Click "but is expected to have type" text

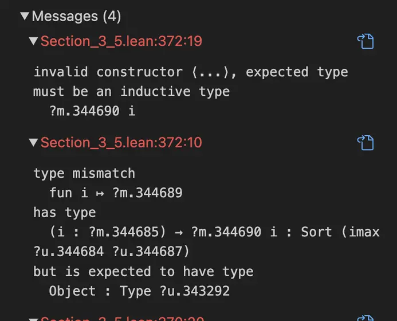point(143,271)
